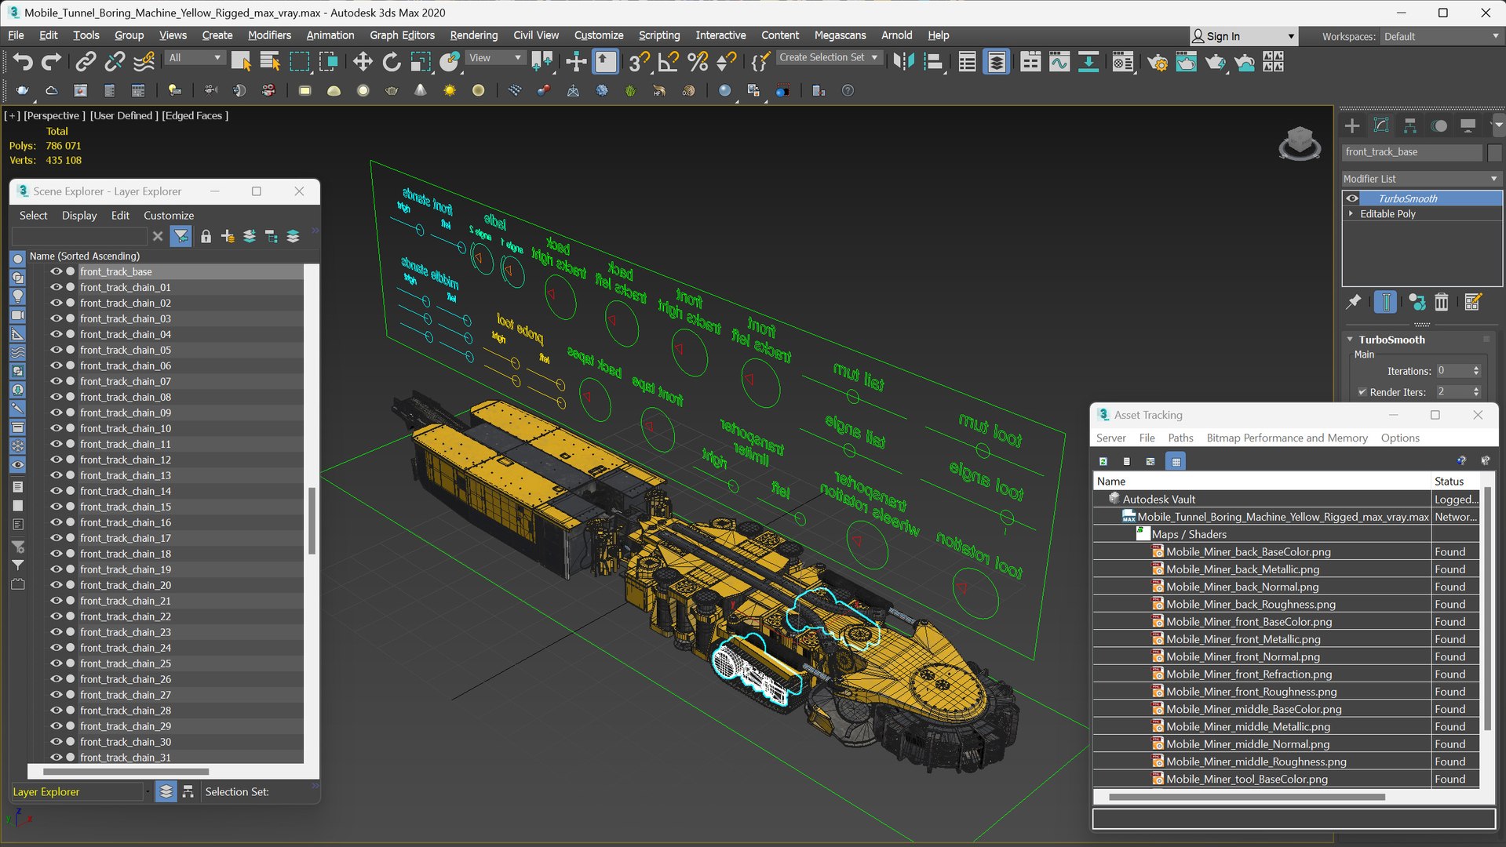1506x847 pixels.
Task: Open Display menu in Scene Explorer
Action: pyautogui.click(x=79, y=216)
